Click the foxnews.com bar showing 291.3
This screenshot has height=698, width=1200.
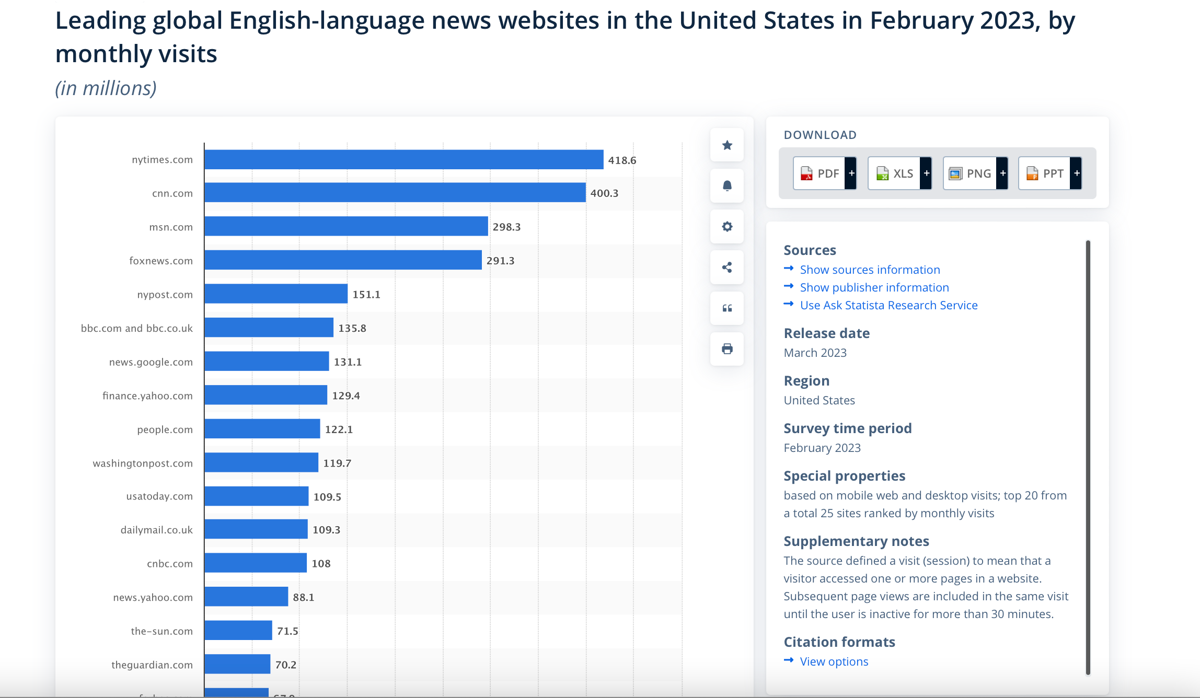click(343, 260)
